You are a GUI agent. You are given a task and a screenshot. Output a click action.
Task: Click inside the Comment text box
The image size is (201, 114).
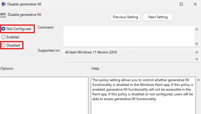pos(129,36)
